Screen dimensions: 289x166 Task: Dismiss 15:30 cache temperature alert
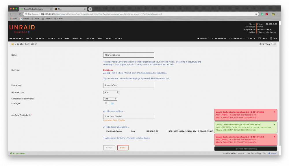pyautogui.click(x=275, y=112)
